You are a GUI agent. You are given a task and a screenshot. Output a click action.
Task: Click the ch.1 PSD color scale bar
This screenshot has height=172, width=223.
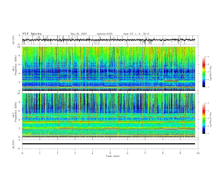204,72
